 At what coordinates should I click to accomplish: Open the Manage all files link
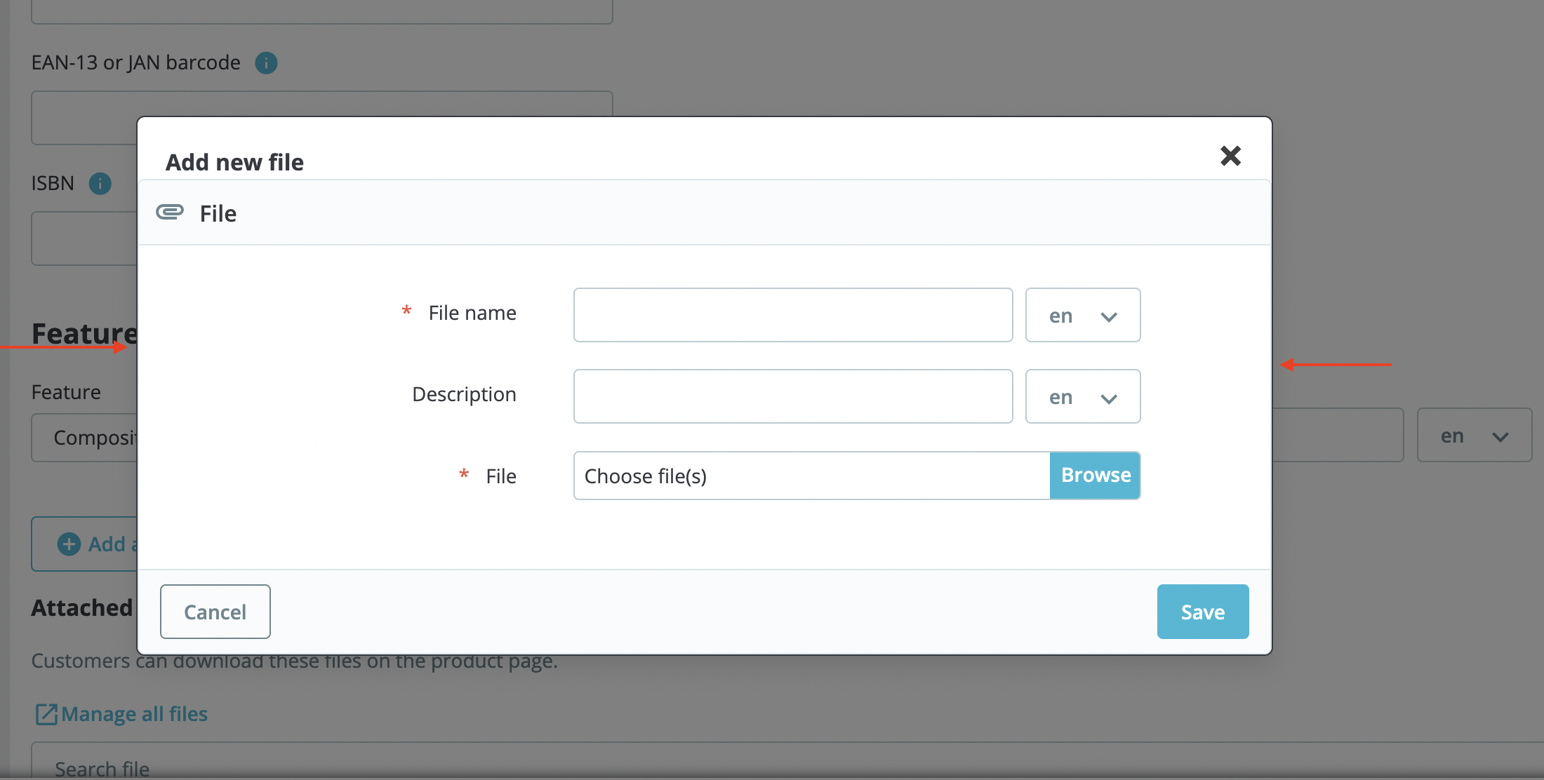134,714
